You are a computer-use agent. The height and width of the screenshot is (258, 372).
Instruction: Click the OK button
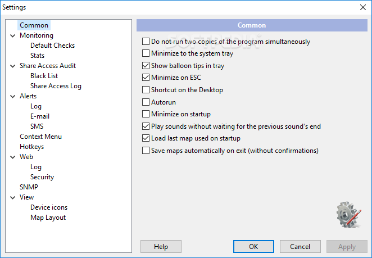coord(253,246)
